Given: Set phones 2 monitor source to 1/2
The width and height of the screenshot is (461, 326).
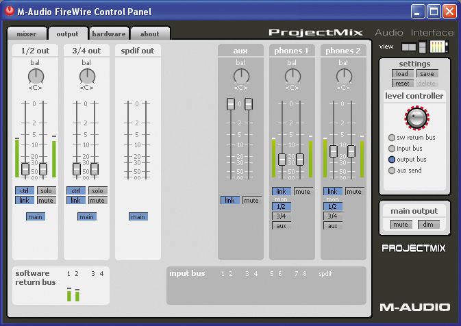Looking at the screenshot, I should (332, 206).
